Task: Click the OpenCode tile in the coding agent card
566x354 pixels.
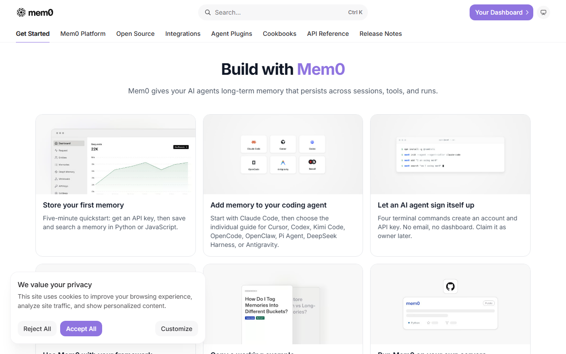Action: pyautogui.click(x=254, y=165)
